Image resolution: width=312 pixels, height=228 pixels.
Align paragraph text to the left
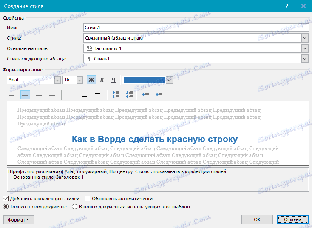coord(11,95)
